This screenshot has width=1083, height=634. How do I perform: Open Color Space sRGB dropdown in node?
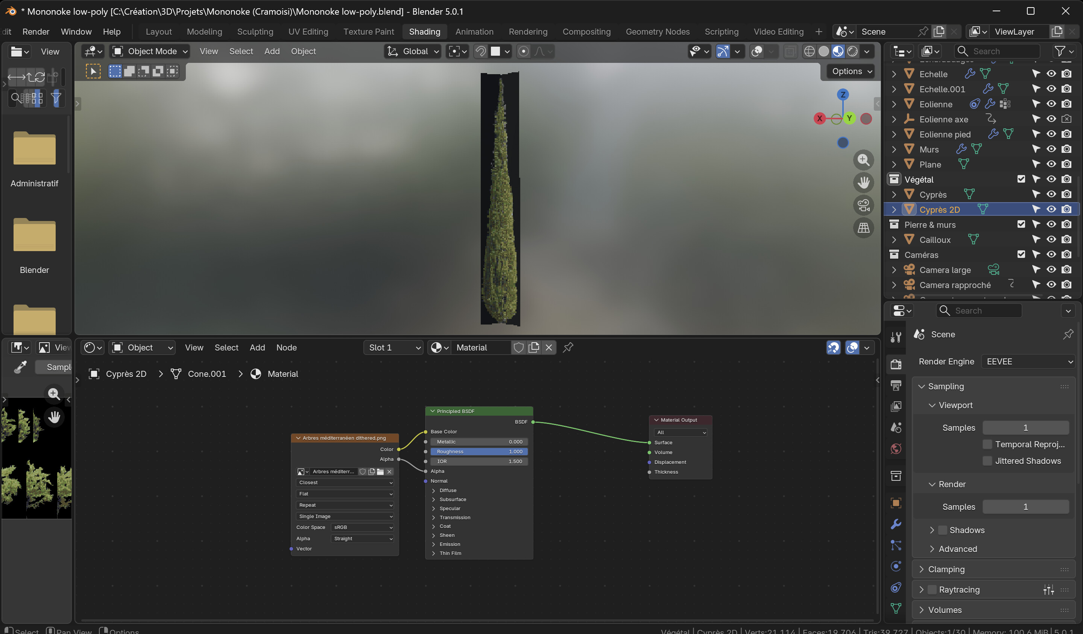(x=362, y=527)
